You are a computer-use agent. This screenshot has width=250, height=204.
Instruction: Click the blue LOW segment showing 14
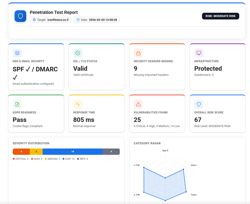[72, 151]
